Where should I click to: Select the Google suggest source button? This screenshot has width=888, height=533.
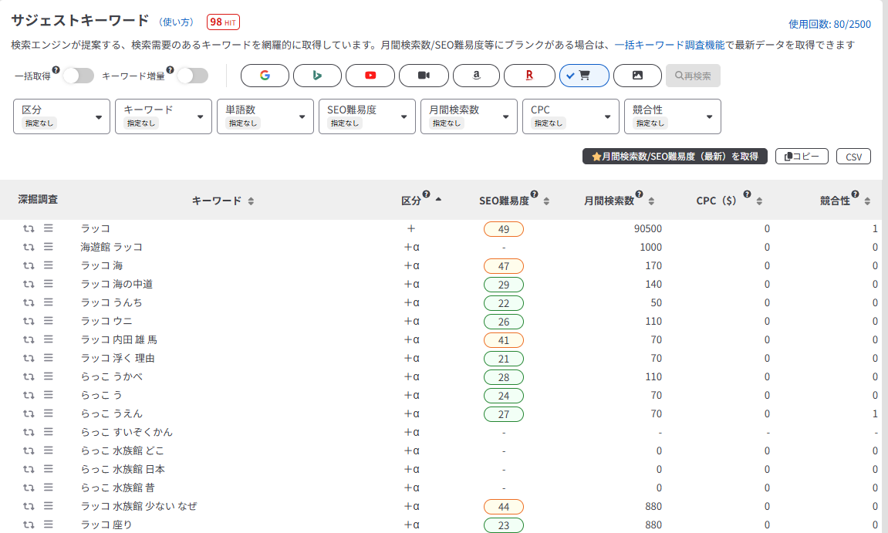pyautogui.click(x=265, y=76)
